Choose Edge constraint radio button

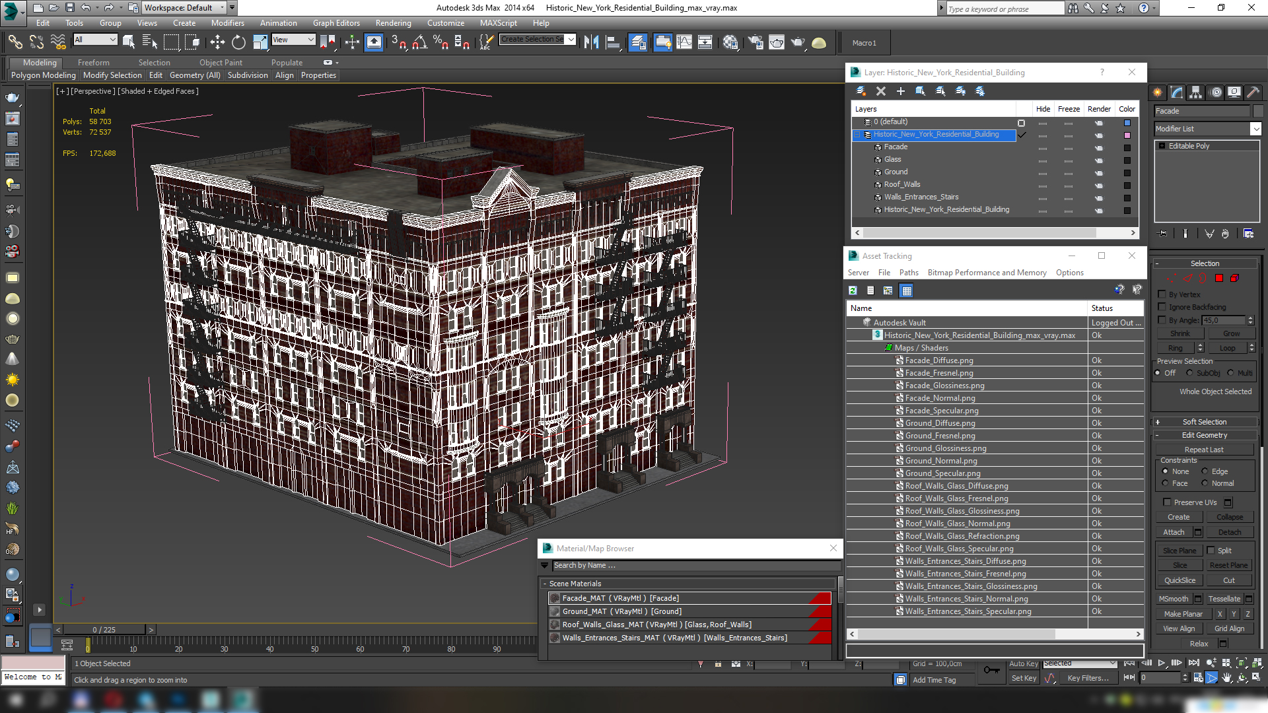(1205, 471)
